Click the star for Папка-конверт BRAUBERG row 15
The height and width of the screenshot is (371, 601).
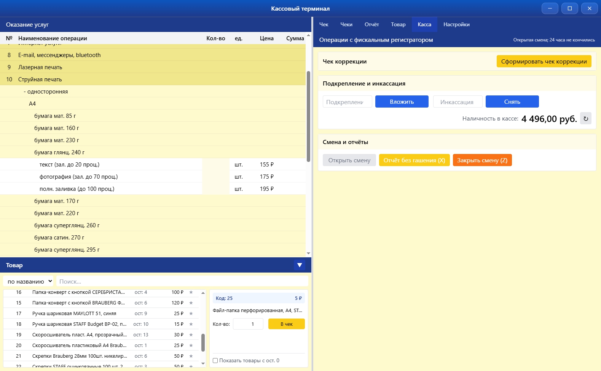(x=191, y=303)
